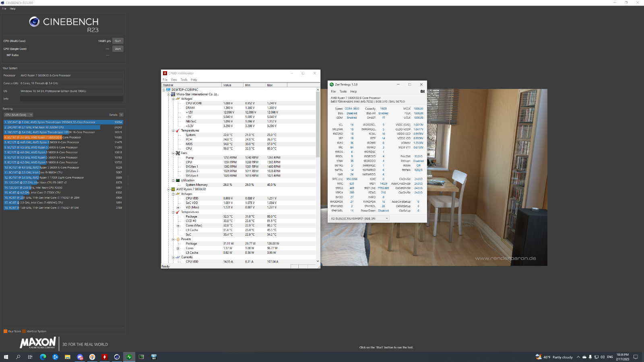Open HWMonitor Tools menu

(184, 80)
